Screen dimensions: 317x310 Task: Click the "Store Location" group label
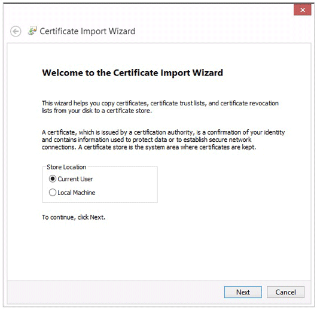click(66, 167)
